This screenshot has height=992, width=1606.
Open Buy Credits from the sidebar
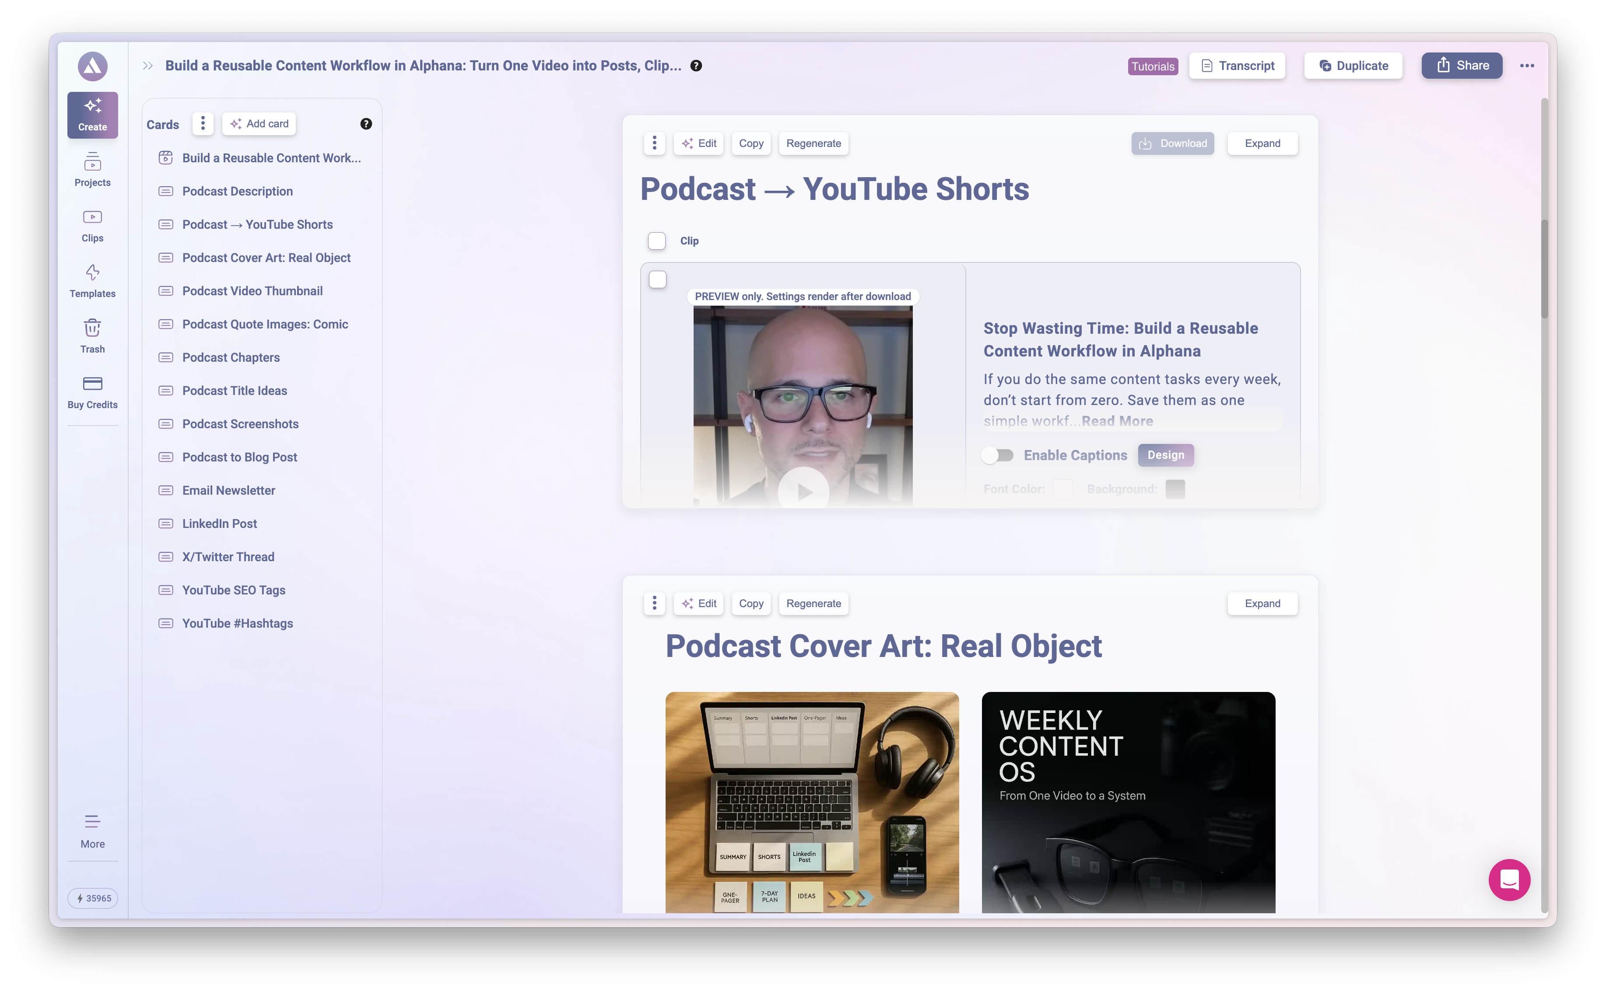point(92,392)
